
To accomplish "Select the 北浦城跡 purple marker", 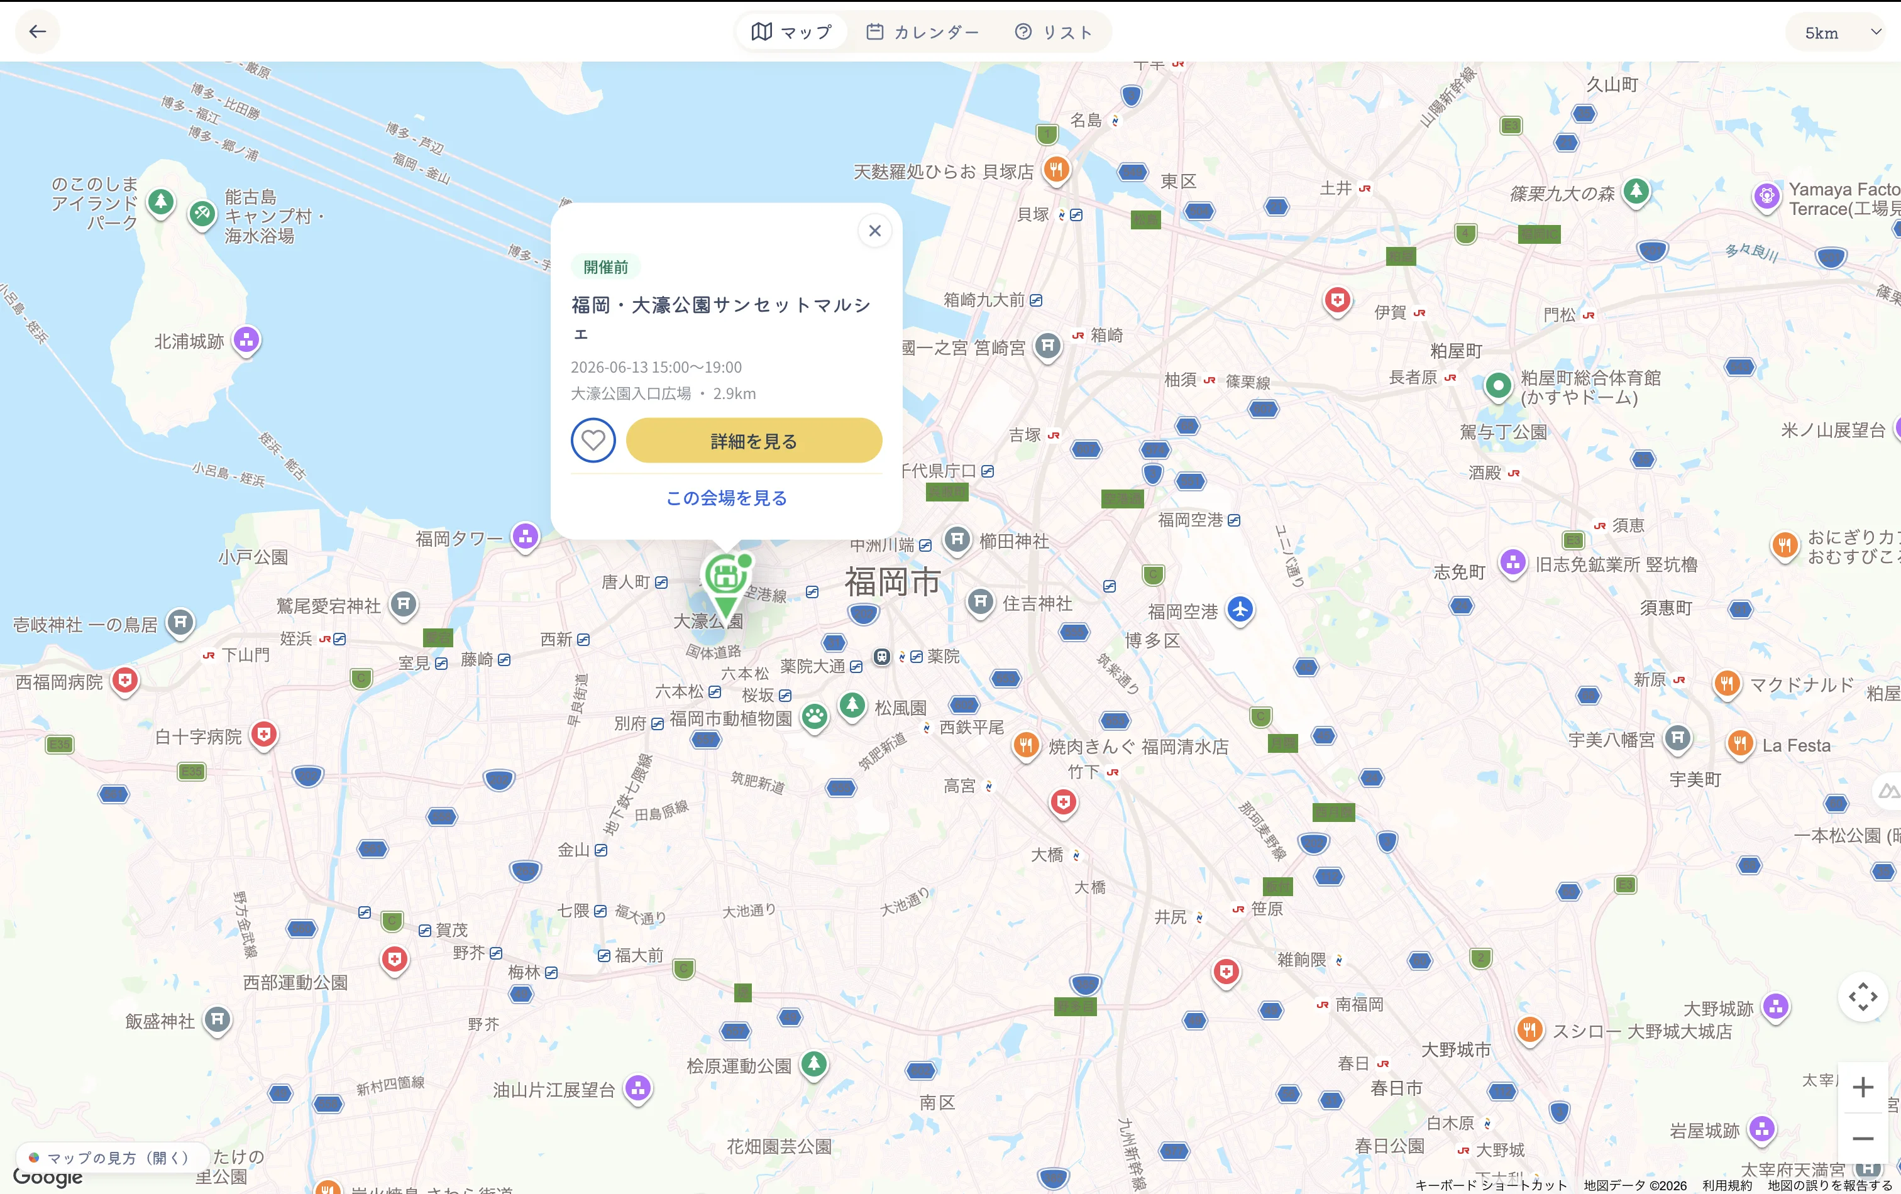I will tap(246, 340).
